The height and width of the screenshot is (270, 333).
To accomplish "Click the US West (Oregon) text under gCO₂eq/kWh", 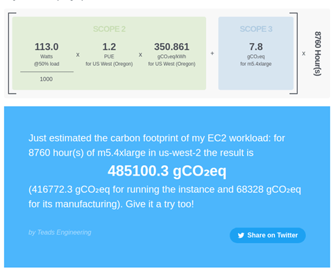I will point(176,64).
